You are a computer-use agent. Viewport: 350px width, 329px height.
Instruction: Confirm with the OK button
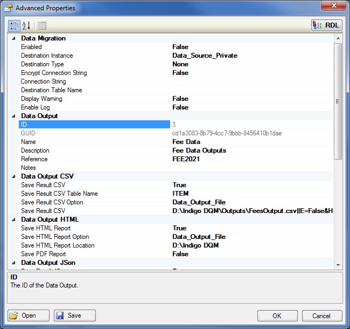coord(277,316)
